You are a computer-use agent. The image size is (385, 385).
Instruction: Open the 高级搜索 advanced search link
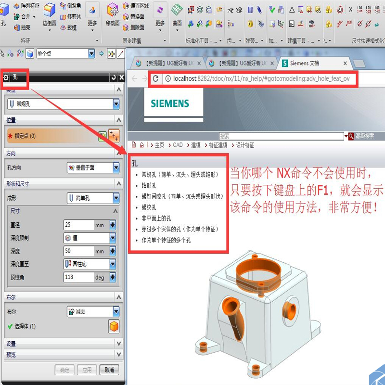365,136
